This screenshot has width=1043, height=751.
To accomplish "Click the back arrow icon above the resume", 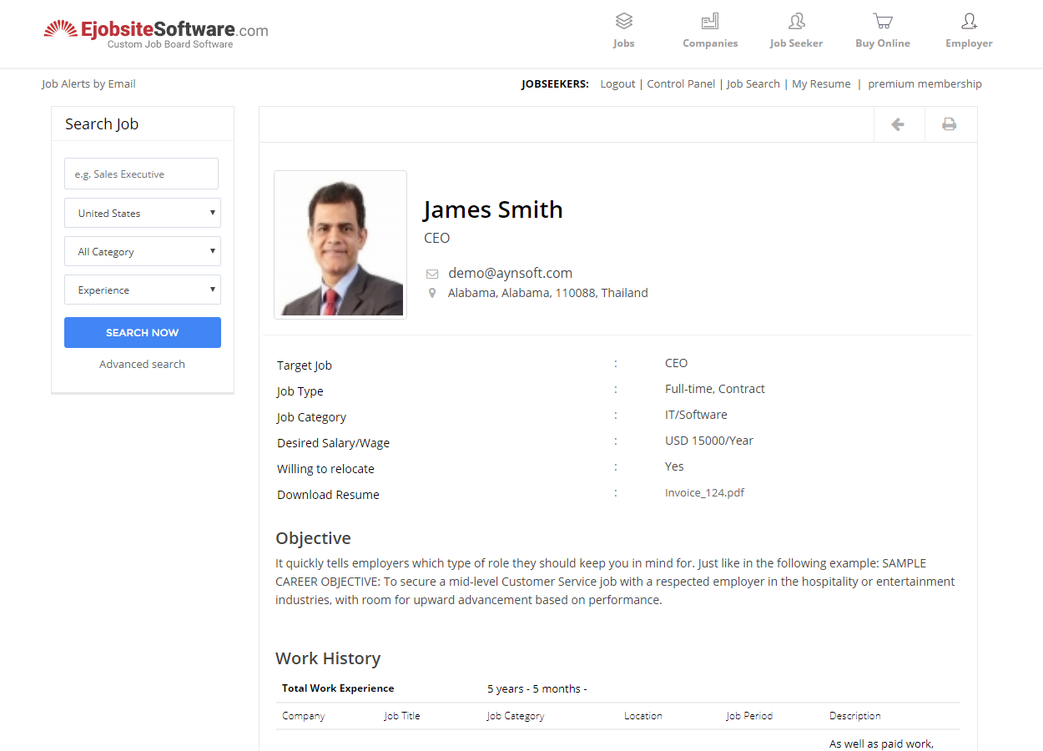I will (899, 123).
